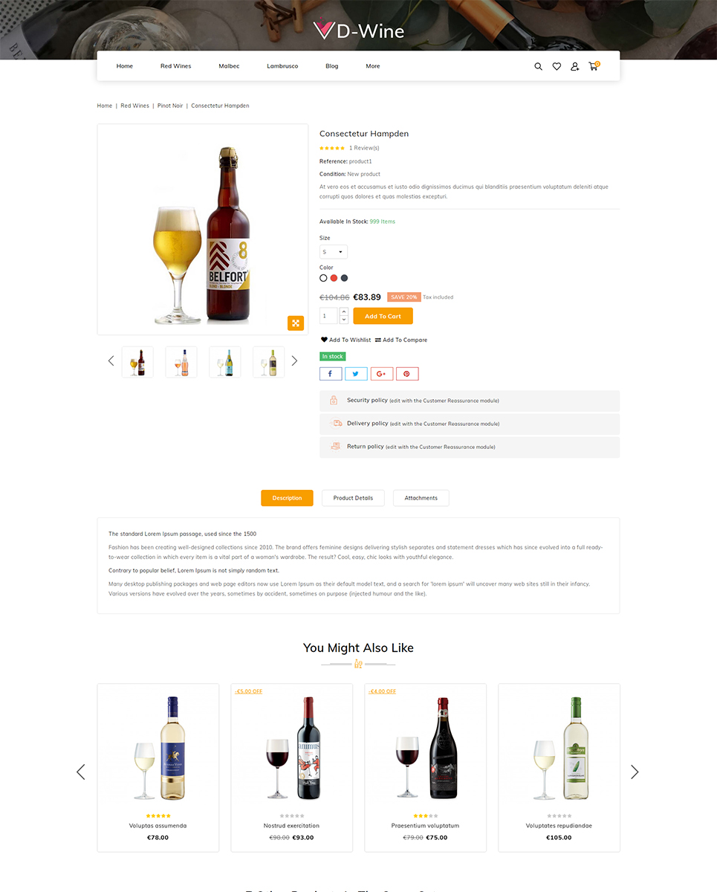This screenshot has height=892, width=717.
Task: Share product on Pinterest
Action: point(407,374)
